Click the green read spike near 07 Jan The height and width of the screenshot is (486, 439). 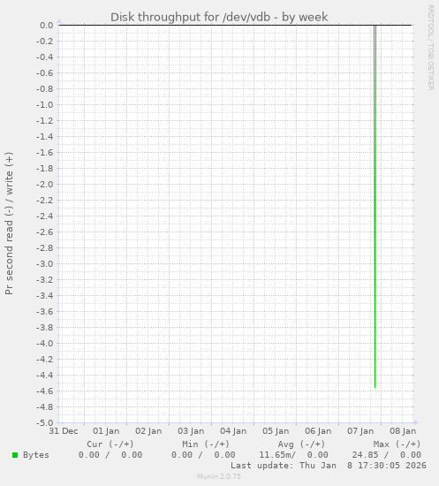[375, 206]
